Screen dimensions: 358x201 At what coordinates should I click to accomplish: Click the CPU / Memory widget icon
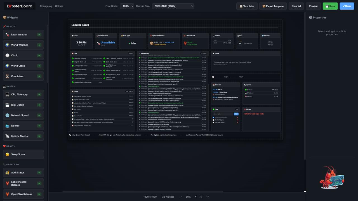coord(7,94)
